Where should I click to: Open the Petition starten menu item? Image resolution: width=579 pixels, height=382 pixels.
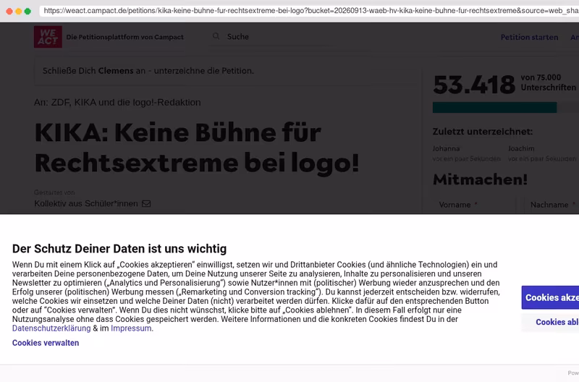pyautogui.click(x=529, y=38)
